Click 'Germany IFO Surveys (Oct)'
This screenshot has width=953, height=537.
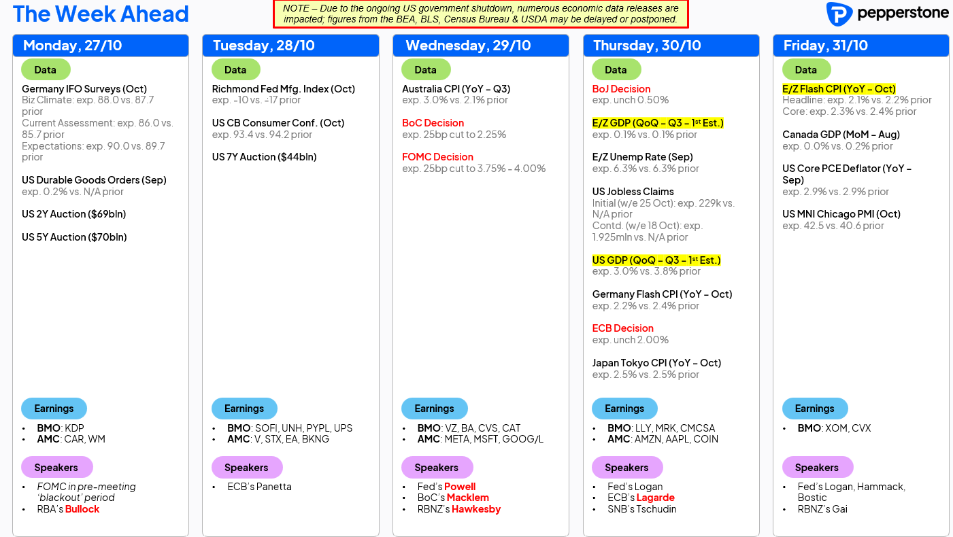click(x=84, y=89)
